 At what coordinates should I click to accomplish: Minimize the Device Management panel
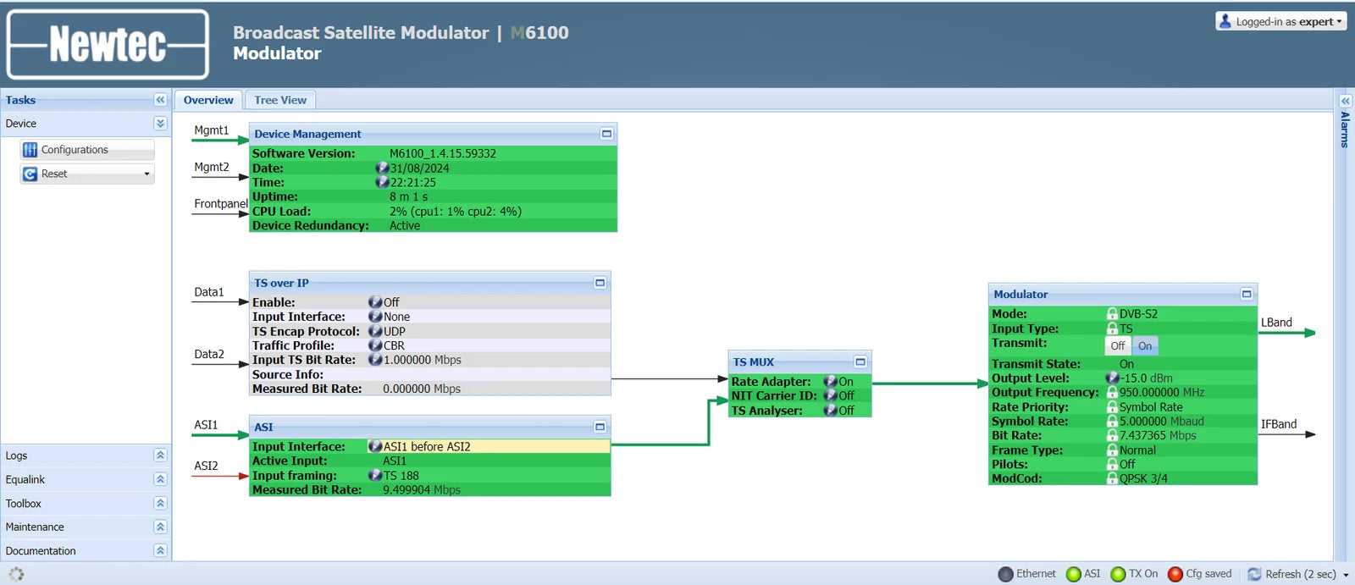606,134
